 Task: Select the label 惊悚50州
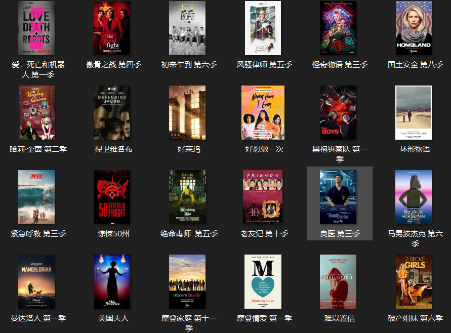coord(113,234)
